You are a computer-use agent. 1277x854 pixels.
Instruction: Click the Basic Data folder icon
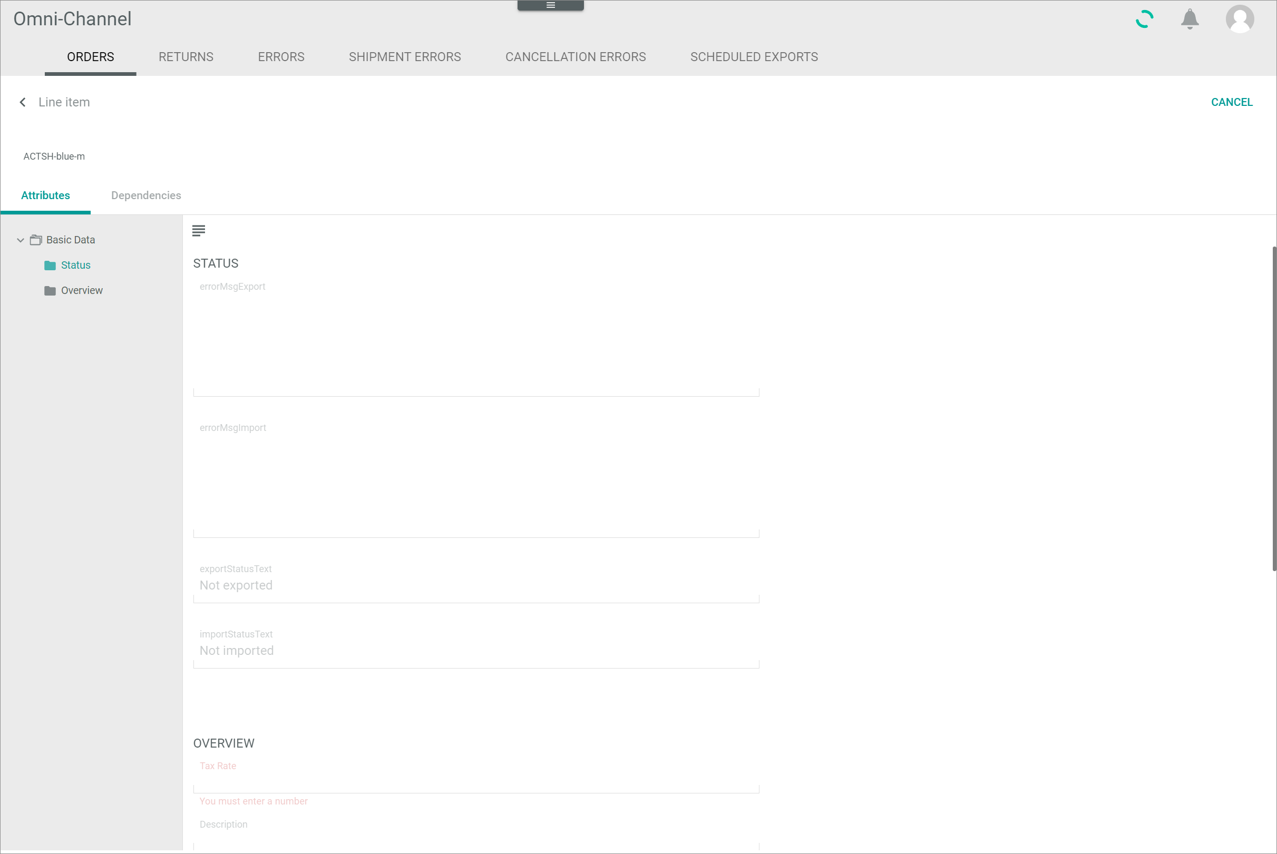coord(36,240)
